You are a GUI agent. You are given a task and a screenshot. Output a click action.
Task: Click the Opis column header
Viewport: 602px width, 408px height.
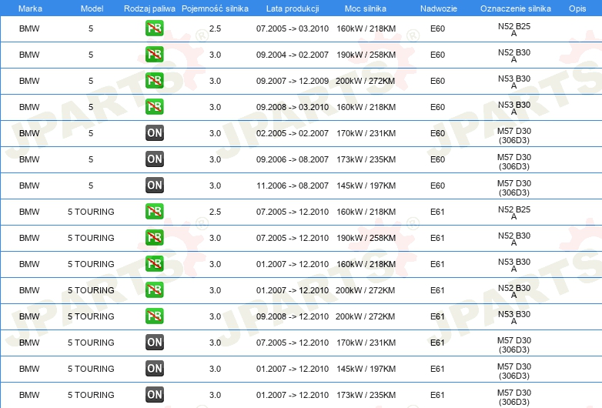[x=577, y=8]
